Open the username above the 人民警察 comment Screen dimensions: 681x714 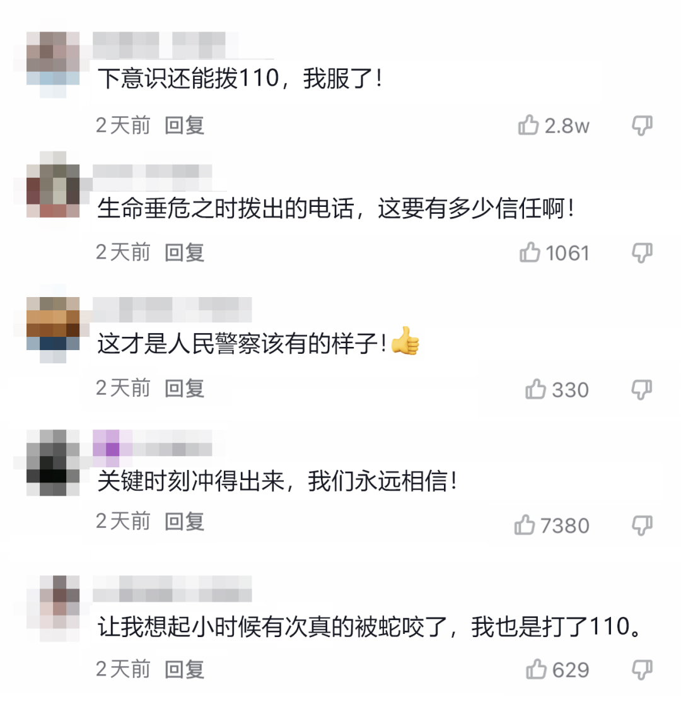coord(172,310)
